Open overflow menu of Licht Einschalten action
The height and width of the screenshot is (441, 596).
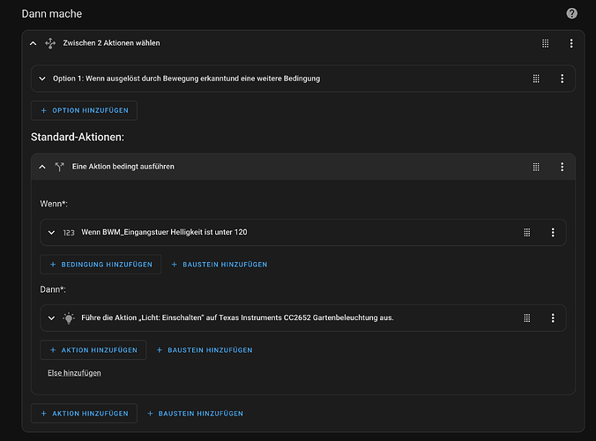553,318
